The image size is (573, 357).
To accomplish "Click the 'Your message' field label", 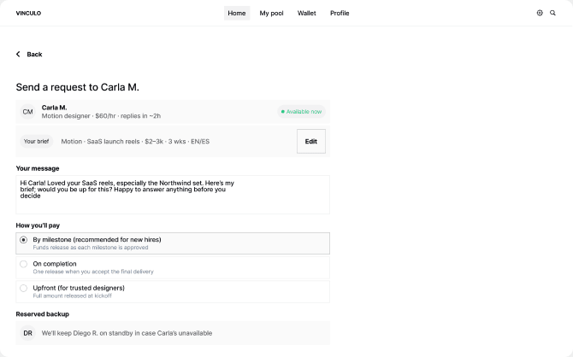I will [38, 168].
